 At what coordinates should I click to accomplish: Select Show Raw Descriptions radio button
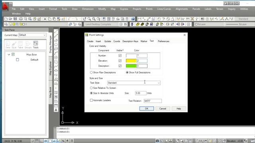(x=91, y=72)
